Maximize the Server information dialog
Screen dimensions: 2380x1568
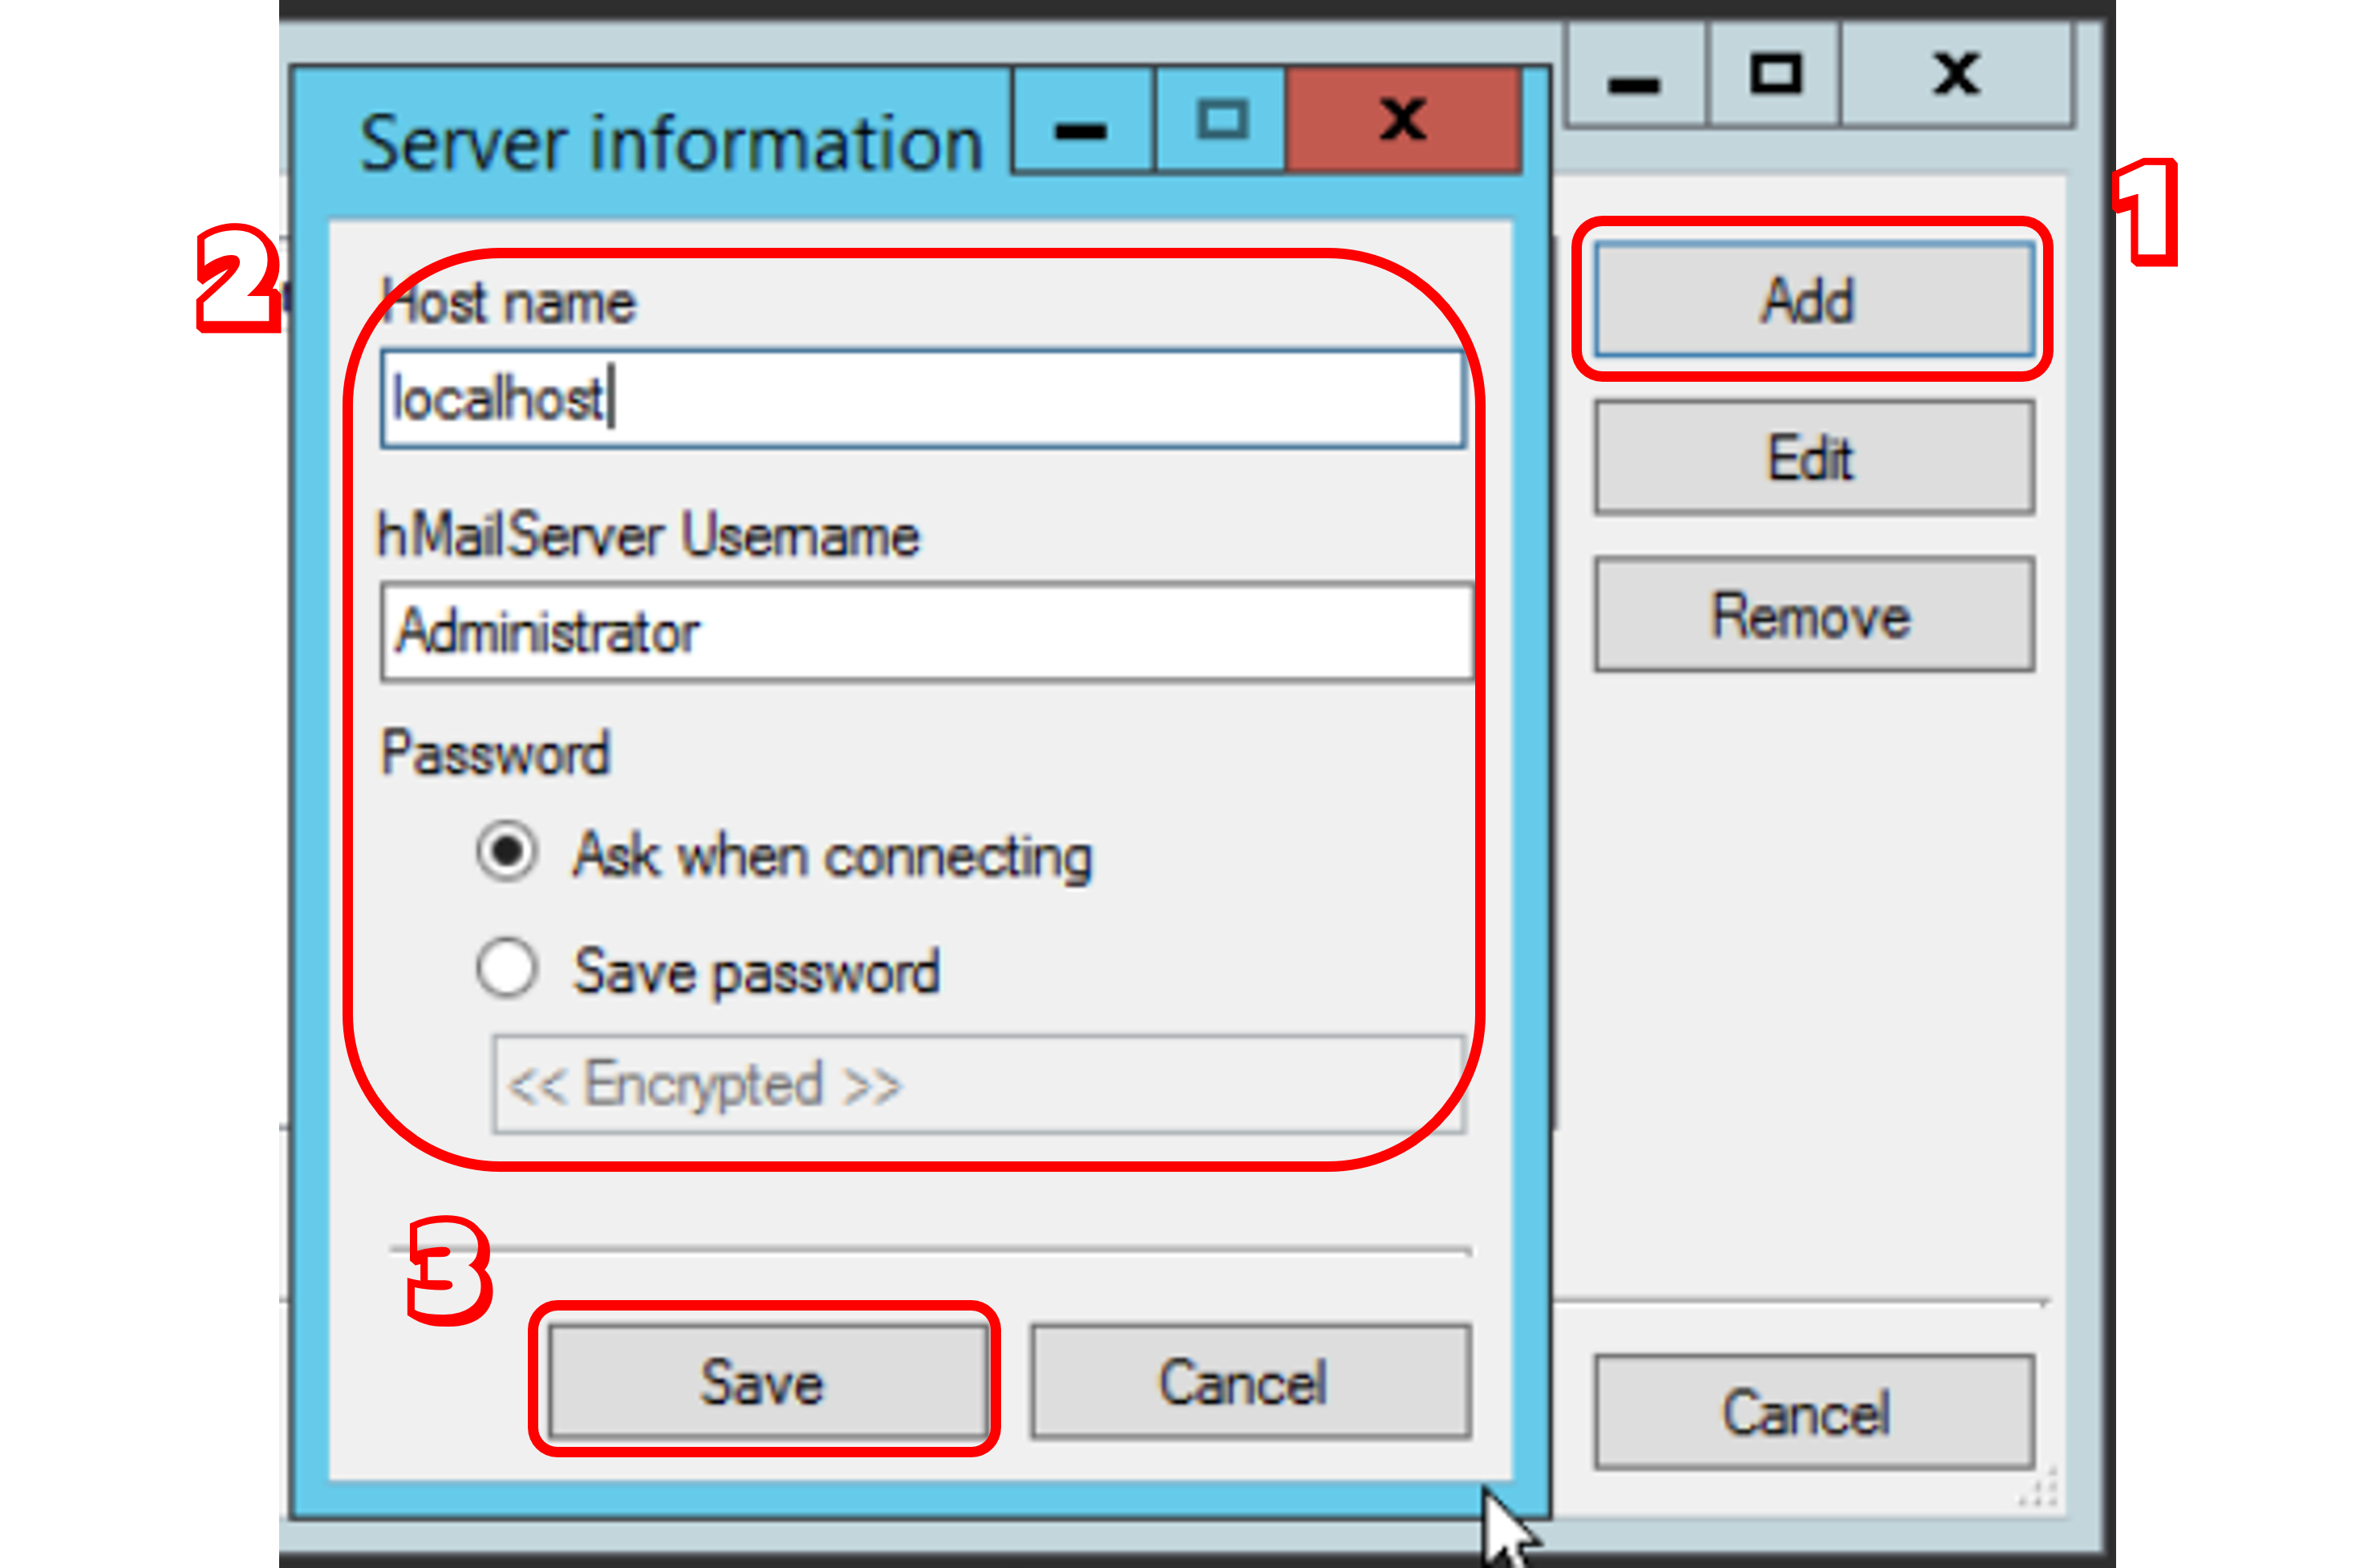[1221, 120]
